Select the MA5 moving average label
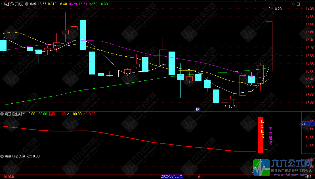This screenshot has height=179, width=315. [x=38, y=4]
